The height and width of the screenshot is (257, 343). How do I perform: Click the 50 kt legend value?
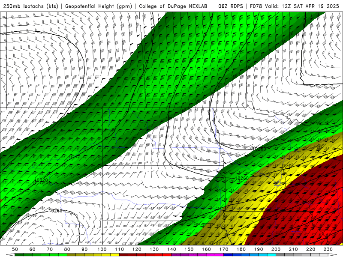pyautogui.click(x=15, y=249)
